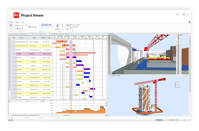199x131 pixels.
Task: Click the view cube in IFC Comparison Model
Action: pos(178,85)
